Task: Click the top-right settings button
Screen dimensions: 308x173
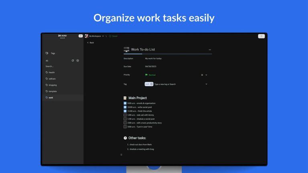Action: click(261, 36)
